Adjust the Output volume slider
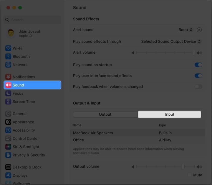This screenshot has width=212, height=185. point(165,167)
